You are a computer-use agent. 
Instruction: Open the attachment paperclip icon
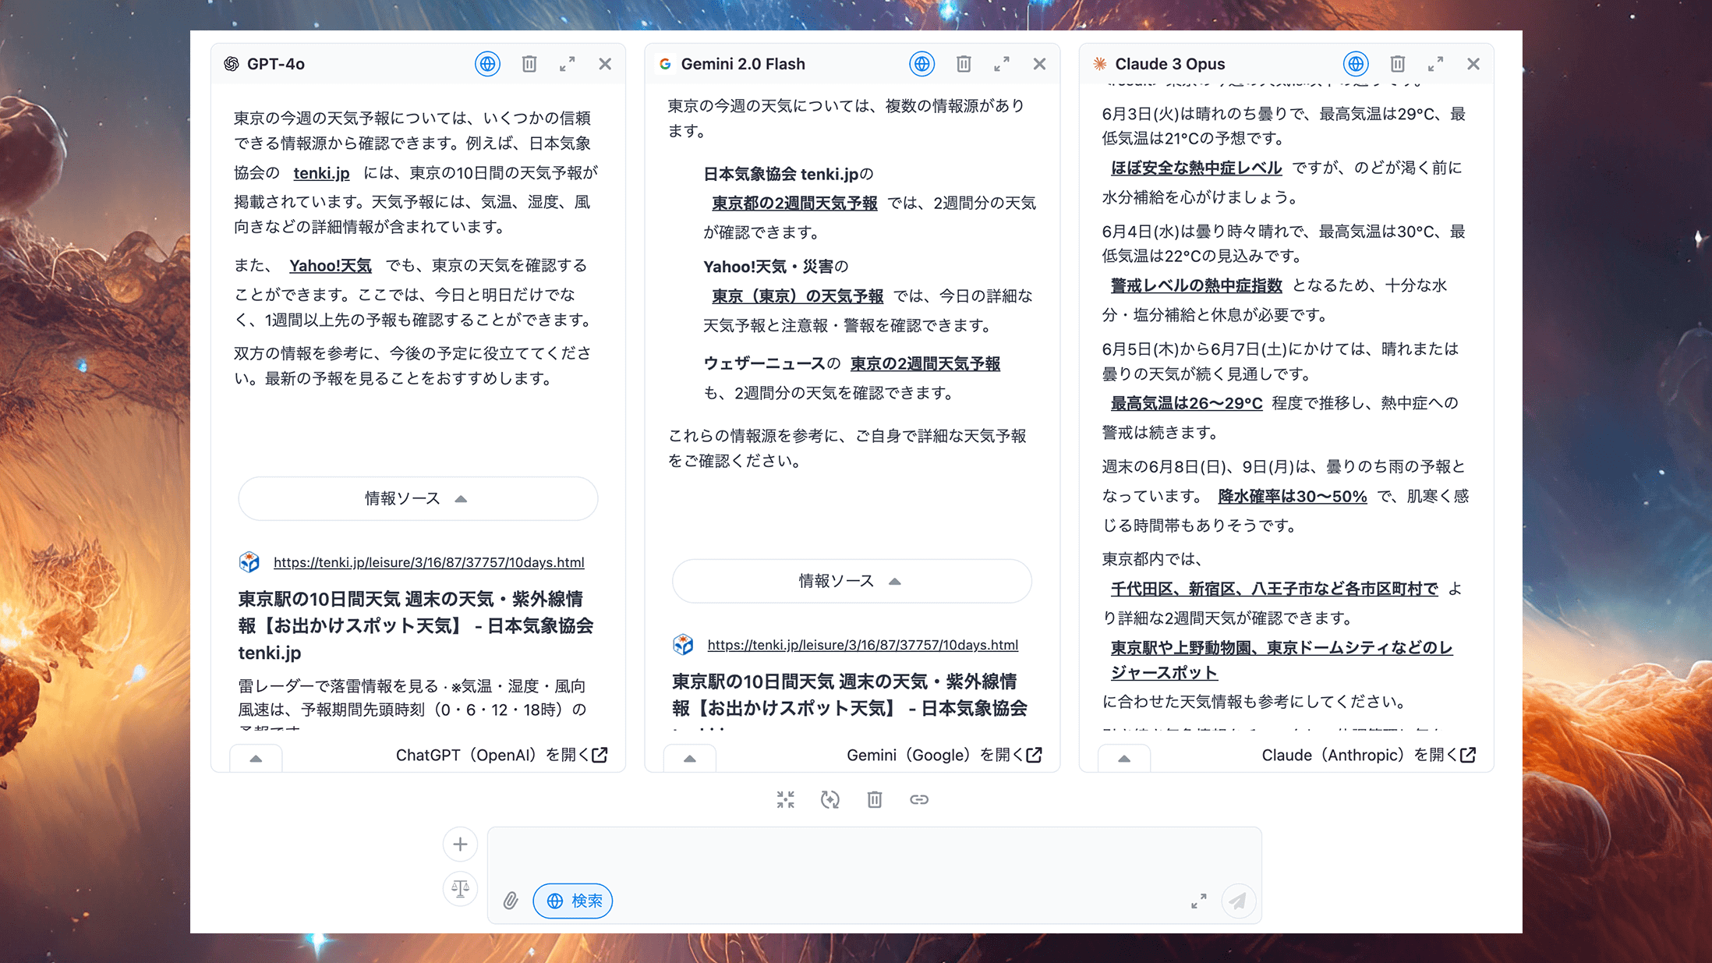point(511,900)
